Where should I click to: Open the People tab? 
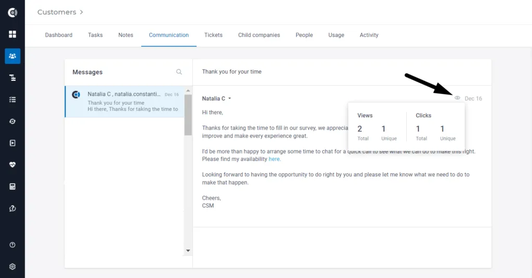tap(304, 35)
